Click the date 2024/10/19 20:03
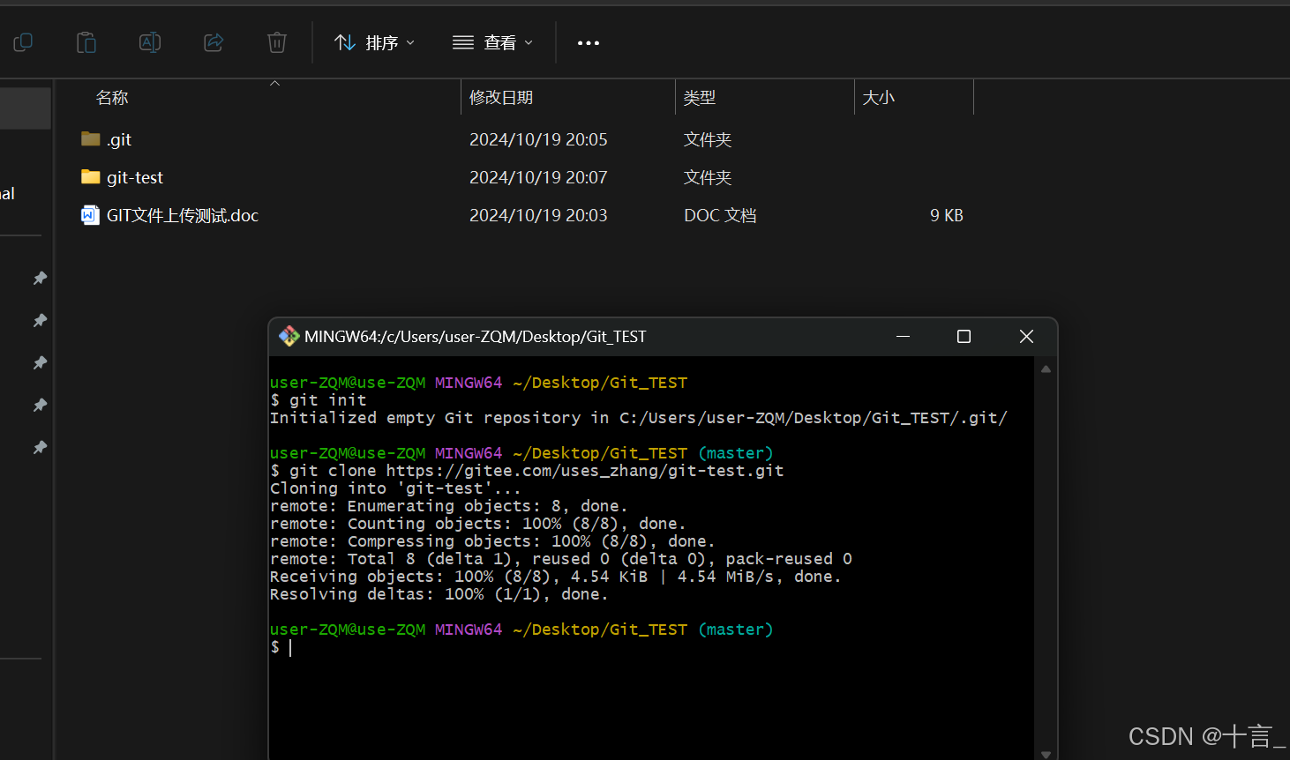 click(538, 215)
